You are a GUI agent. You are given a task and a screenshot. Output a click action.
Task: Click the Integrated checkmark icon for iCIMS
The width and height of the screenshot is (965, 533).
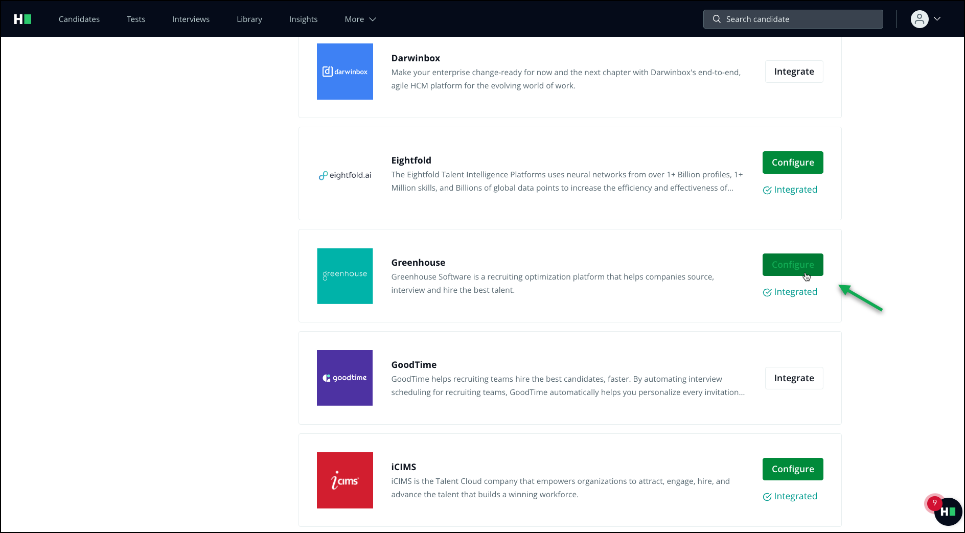767,497
